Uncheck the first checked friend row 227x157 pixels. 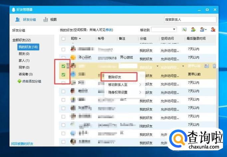point(64,66)
